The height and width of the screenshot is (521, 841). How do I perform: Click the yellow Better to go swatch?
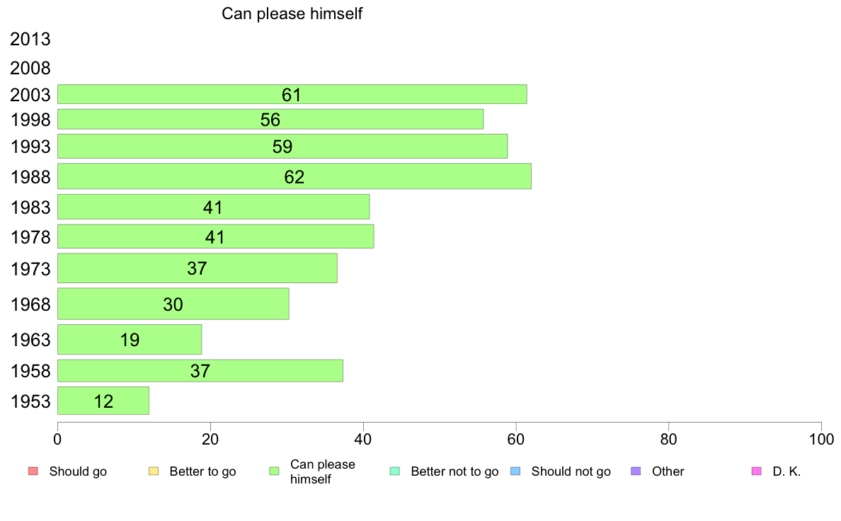pos(154,471)
